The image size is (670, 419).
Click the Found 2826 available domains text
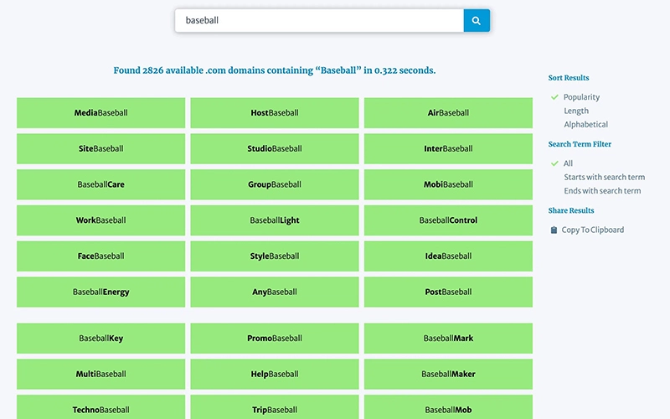coord(275,70)
